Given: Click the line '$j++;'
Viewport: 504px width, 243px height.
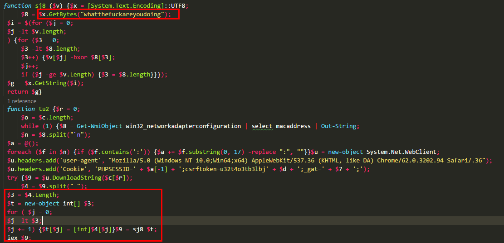Looking at the screenshot, I should pyautogui.click(x=30, y=67).
